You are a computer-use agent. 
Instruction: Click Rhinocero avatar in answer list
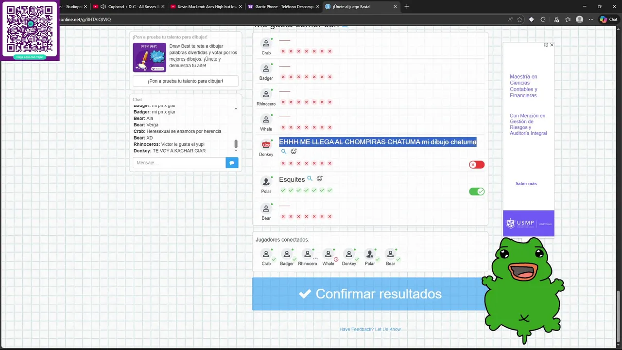pos(266,94)
